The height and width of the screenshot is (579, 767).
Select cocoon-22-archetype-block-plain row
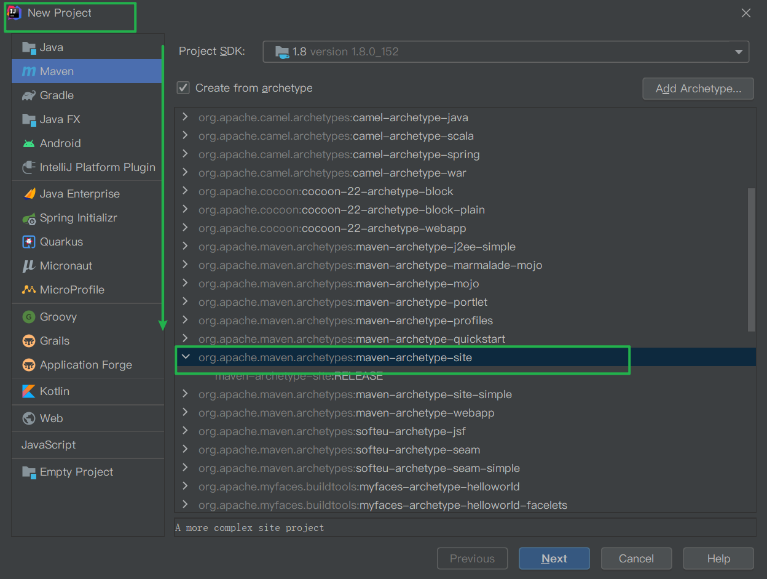[x=465, y=209]
